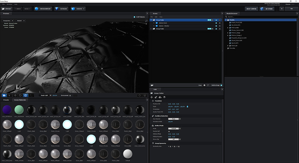Click the axis pivot tool below preview
The image size is (299, 163).
31,95
